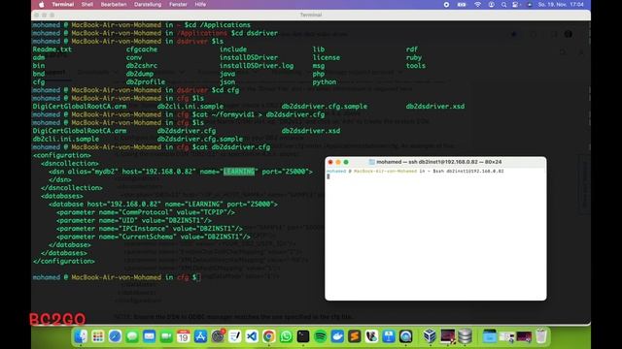
Task: Open the database cylinder app in dock
Action: pyautogui.click(x=465, y=336)
